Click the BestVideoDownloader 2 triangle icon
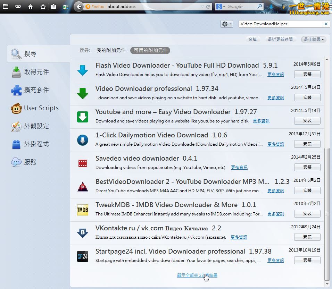Image resolution: width=332 pixels, height=289 pixels. point(83,187)
